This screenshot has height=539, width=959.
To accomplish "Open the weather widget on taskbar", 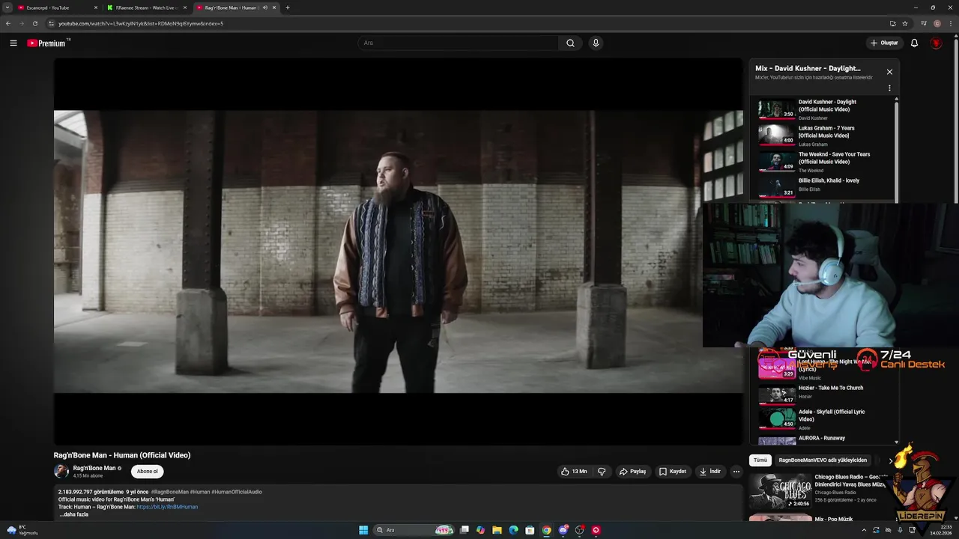I will [x=22, y=530].
